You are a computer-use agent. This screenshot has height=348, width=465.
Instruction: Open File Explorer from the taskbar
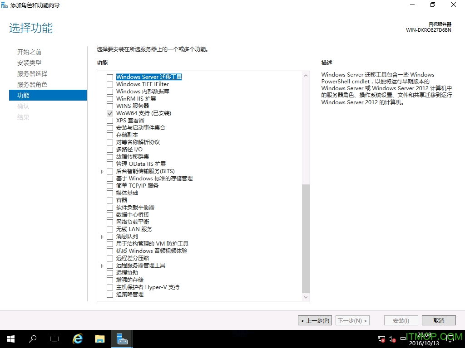[99, 338]
